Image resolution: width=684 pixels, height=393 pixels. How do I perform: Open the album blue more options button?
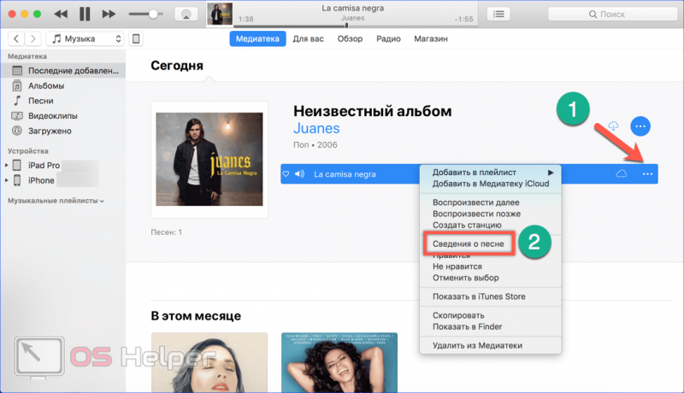point(640,126)
